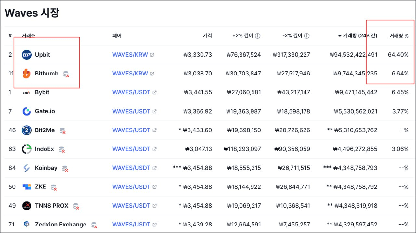Click the IndoEx exchange logo
This screenshot has height=233, width=416.
click(27, 149)
